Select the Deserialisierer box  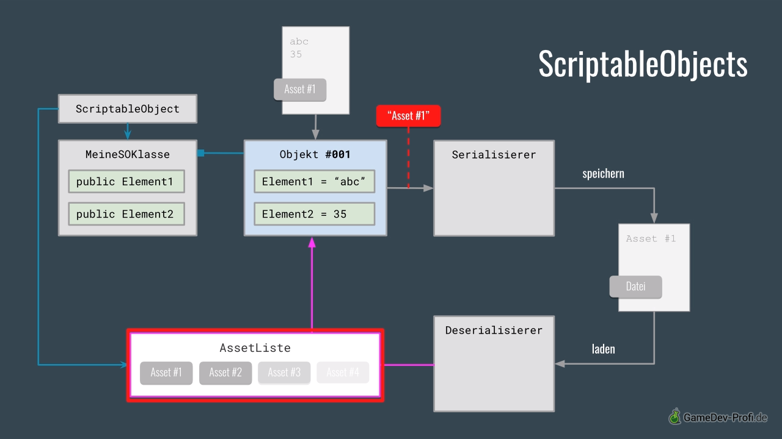(x=494, y=363)
